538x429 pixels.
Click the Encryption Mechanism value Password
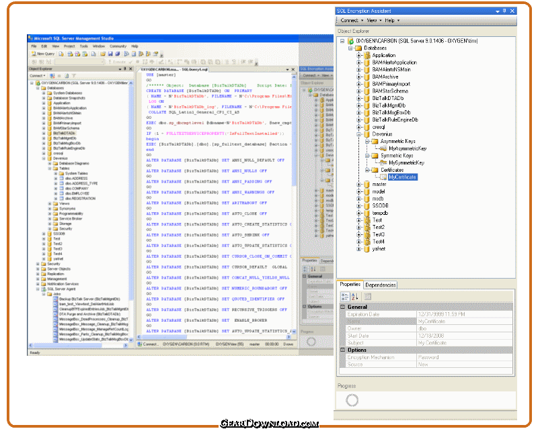click(x=465, y=357)
